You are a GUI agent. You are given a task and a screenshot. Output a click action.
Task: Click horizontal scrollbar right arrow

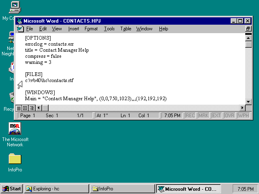(242, 108)
